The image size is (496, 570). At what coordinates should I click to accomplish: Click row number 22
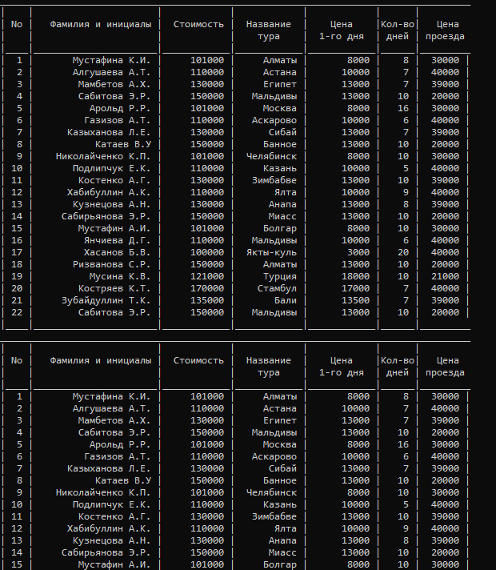[x=17, y=312]
